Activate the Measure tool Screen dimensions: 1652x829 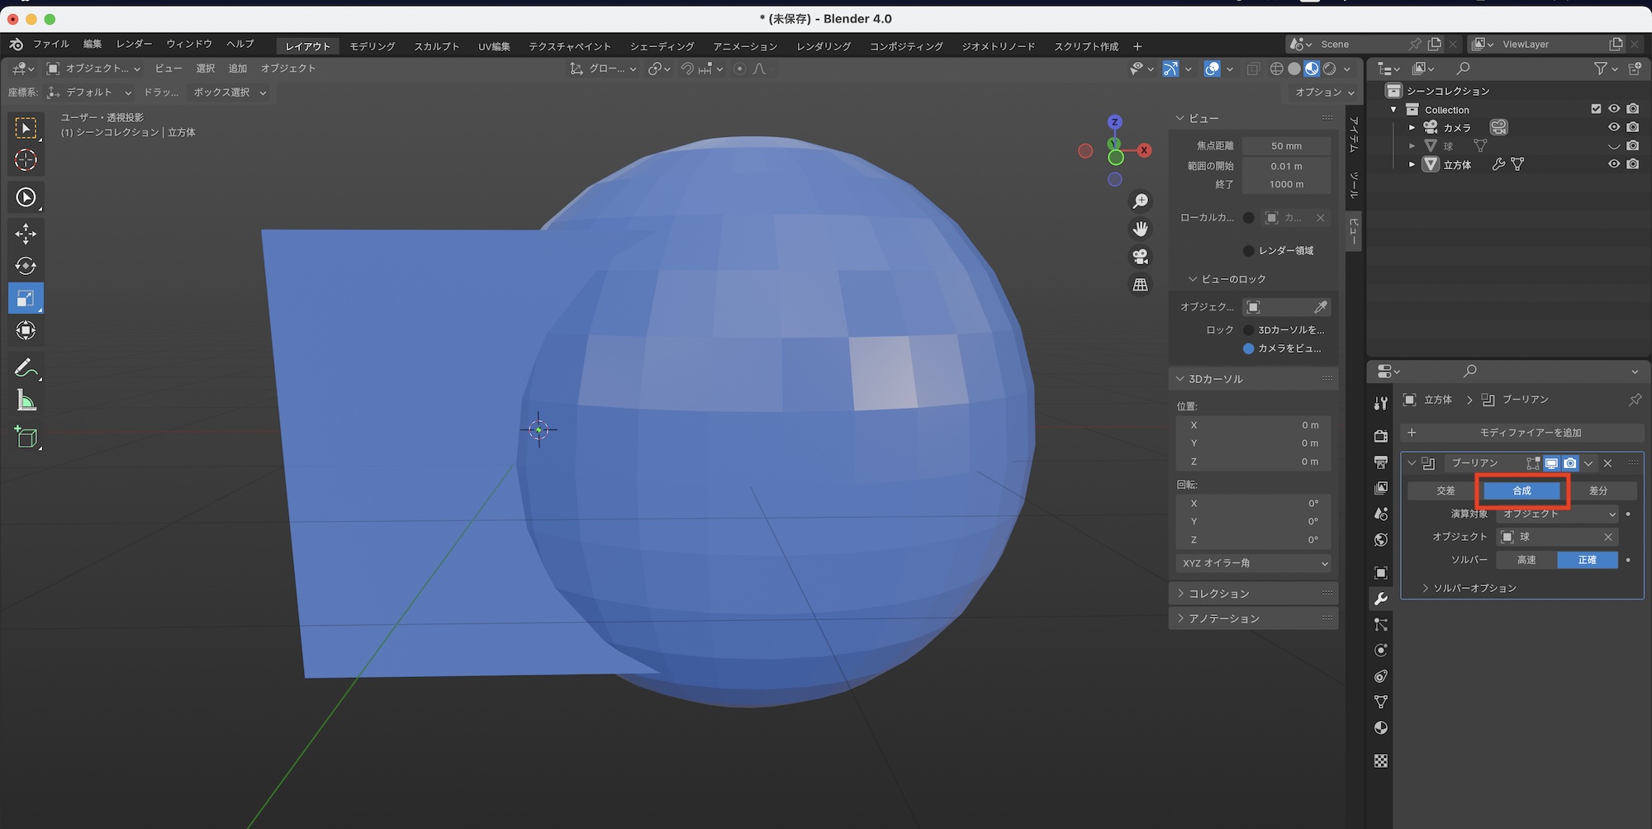26,401
